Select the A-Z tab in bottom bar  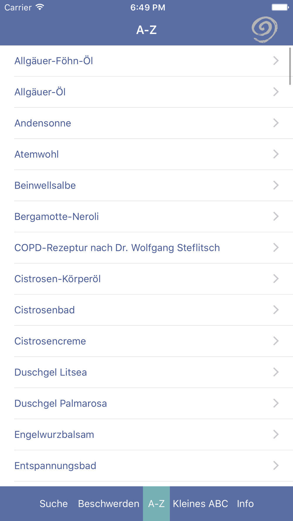coord(156,503)
